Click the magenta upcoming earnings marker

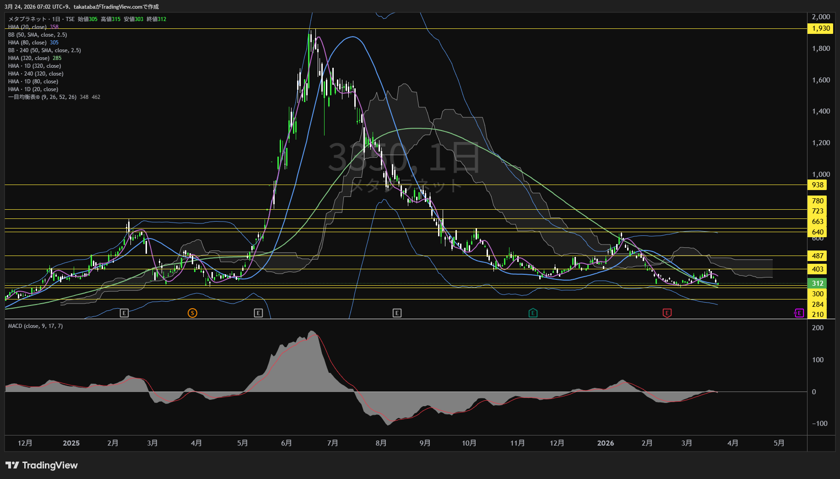coord(799,313)
